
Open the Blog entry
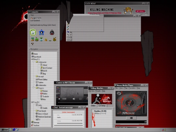[x=43, y=74]
